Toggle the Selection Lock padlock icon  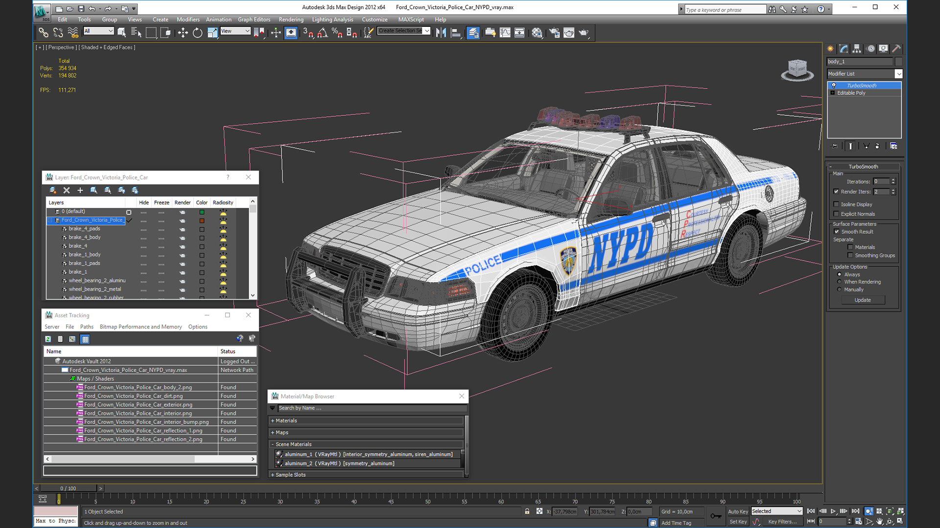pyautogui.click(x=527, y=511)
